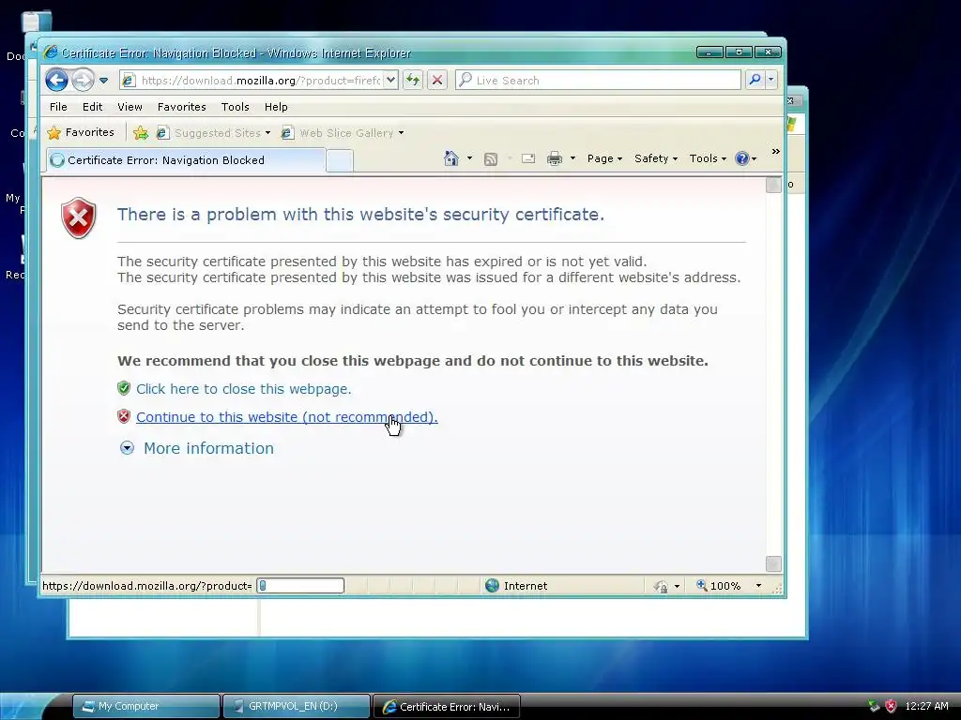Click the red shield error icon
The image size is (961, 720).
coord(79,217)
